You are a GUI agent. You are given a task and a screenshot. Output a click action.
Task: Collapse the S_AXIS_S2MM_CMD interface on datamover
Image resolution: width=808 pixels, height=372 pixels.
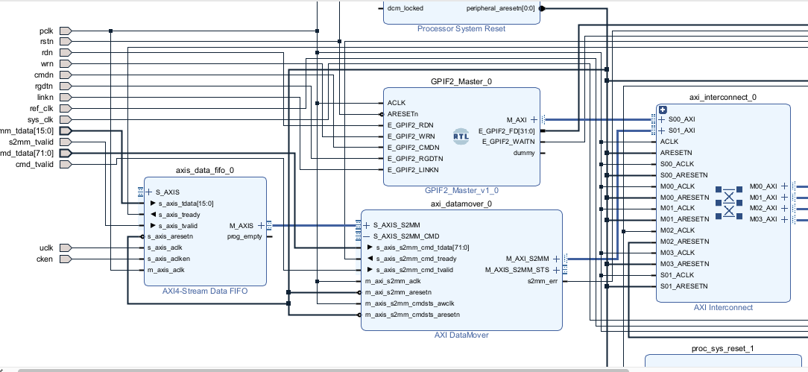[x=366, y=236]
